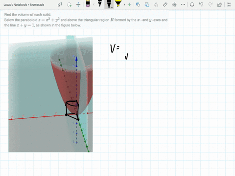Click the 'Below the paraboloid' problem line
This screenshot has height=176, width=235.
(x=86, y=20)
